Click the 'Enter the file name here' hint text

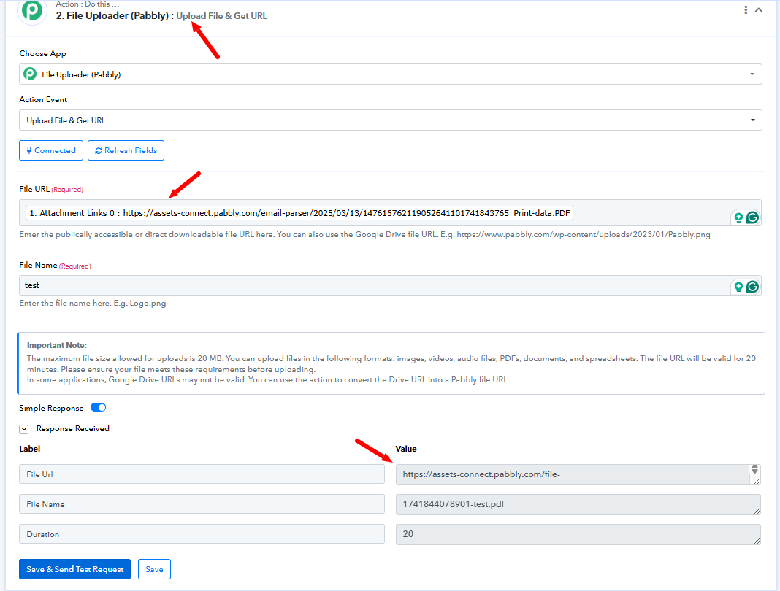coord(93,303)
